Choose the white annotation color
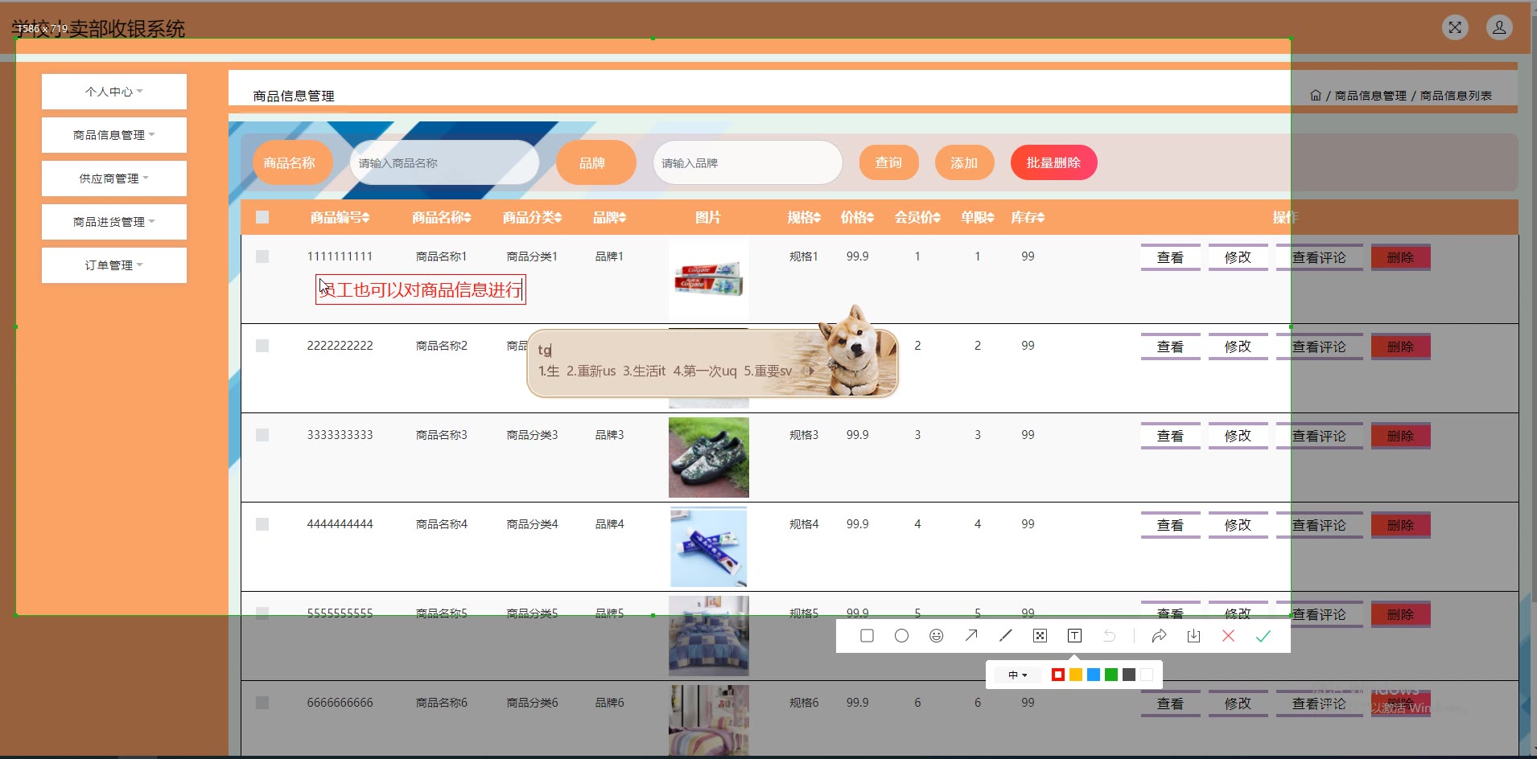1537x759 pixels. 1147,675
